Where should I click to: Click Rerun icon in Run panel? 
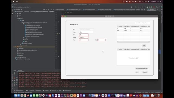[x=14, y=73]
